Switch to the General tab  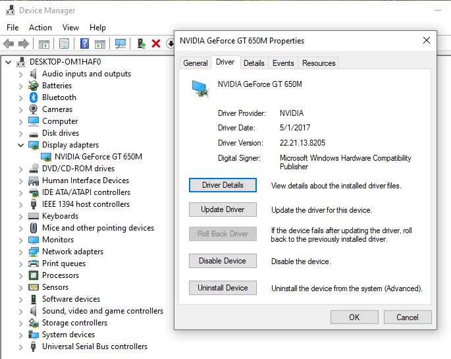tap(196, 63)
